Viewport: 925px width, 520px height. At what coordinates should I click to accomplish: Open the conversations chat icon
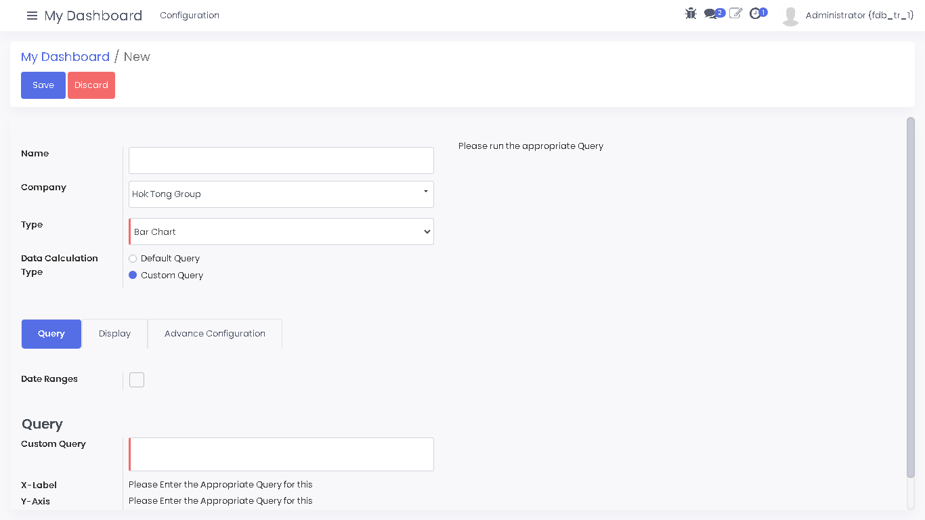tap(710, 14)
